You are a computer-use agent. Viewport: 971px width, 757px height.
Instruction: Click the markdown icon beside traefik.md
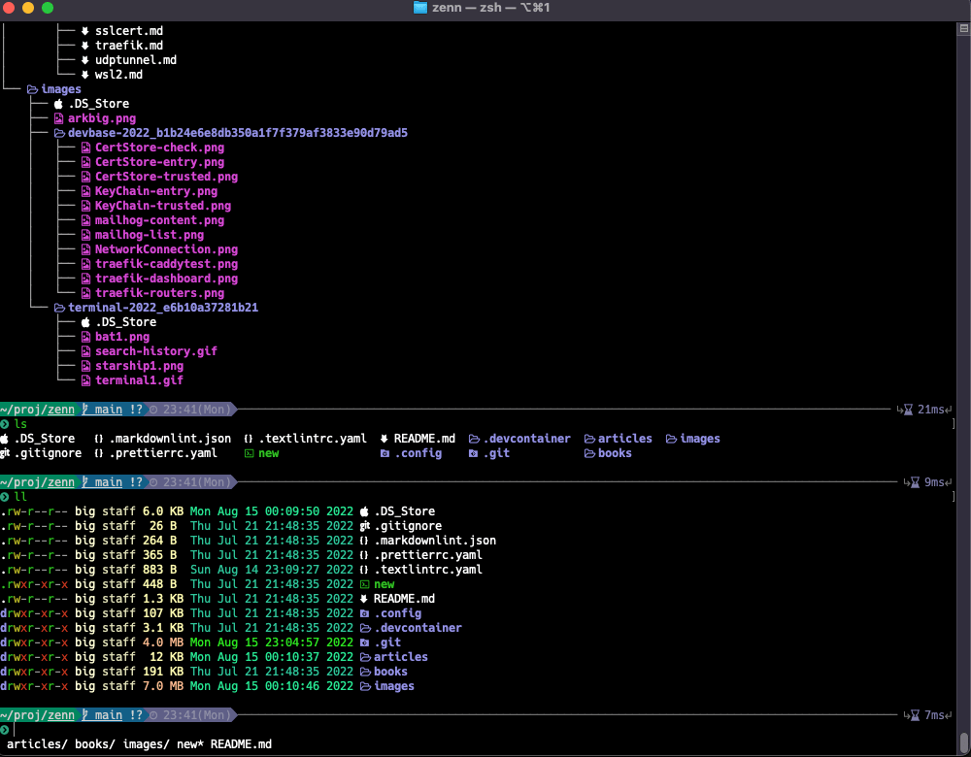(84, 46)
